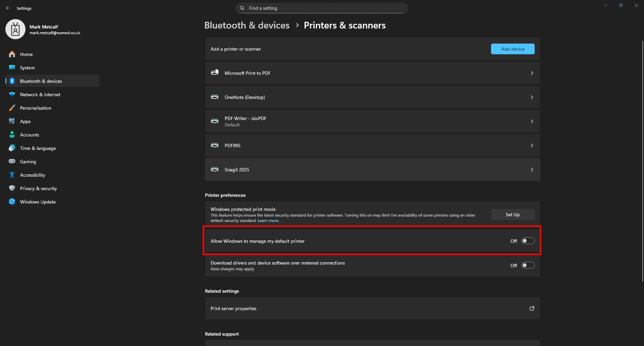The image size is (644, 346).
Task: Click the Add device button
Action: pyautogui.click(x=513, y=49)
